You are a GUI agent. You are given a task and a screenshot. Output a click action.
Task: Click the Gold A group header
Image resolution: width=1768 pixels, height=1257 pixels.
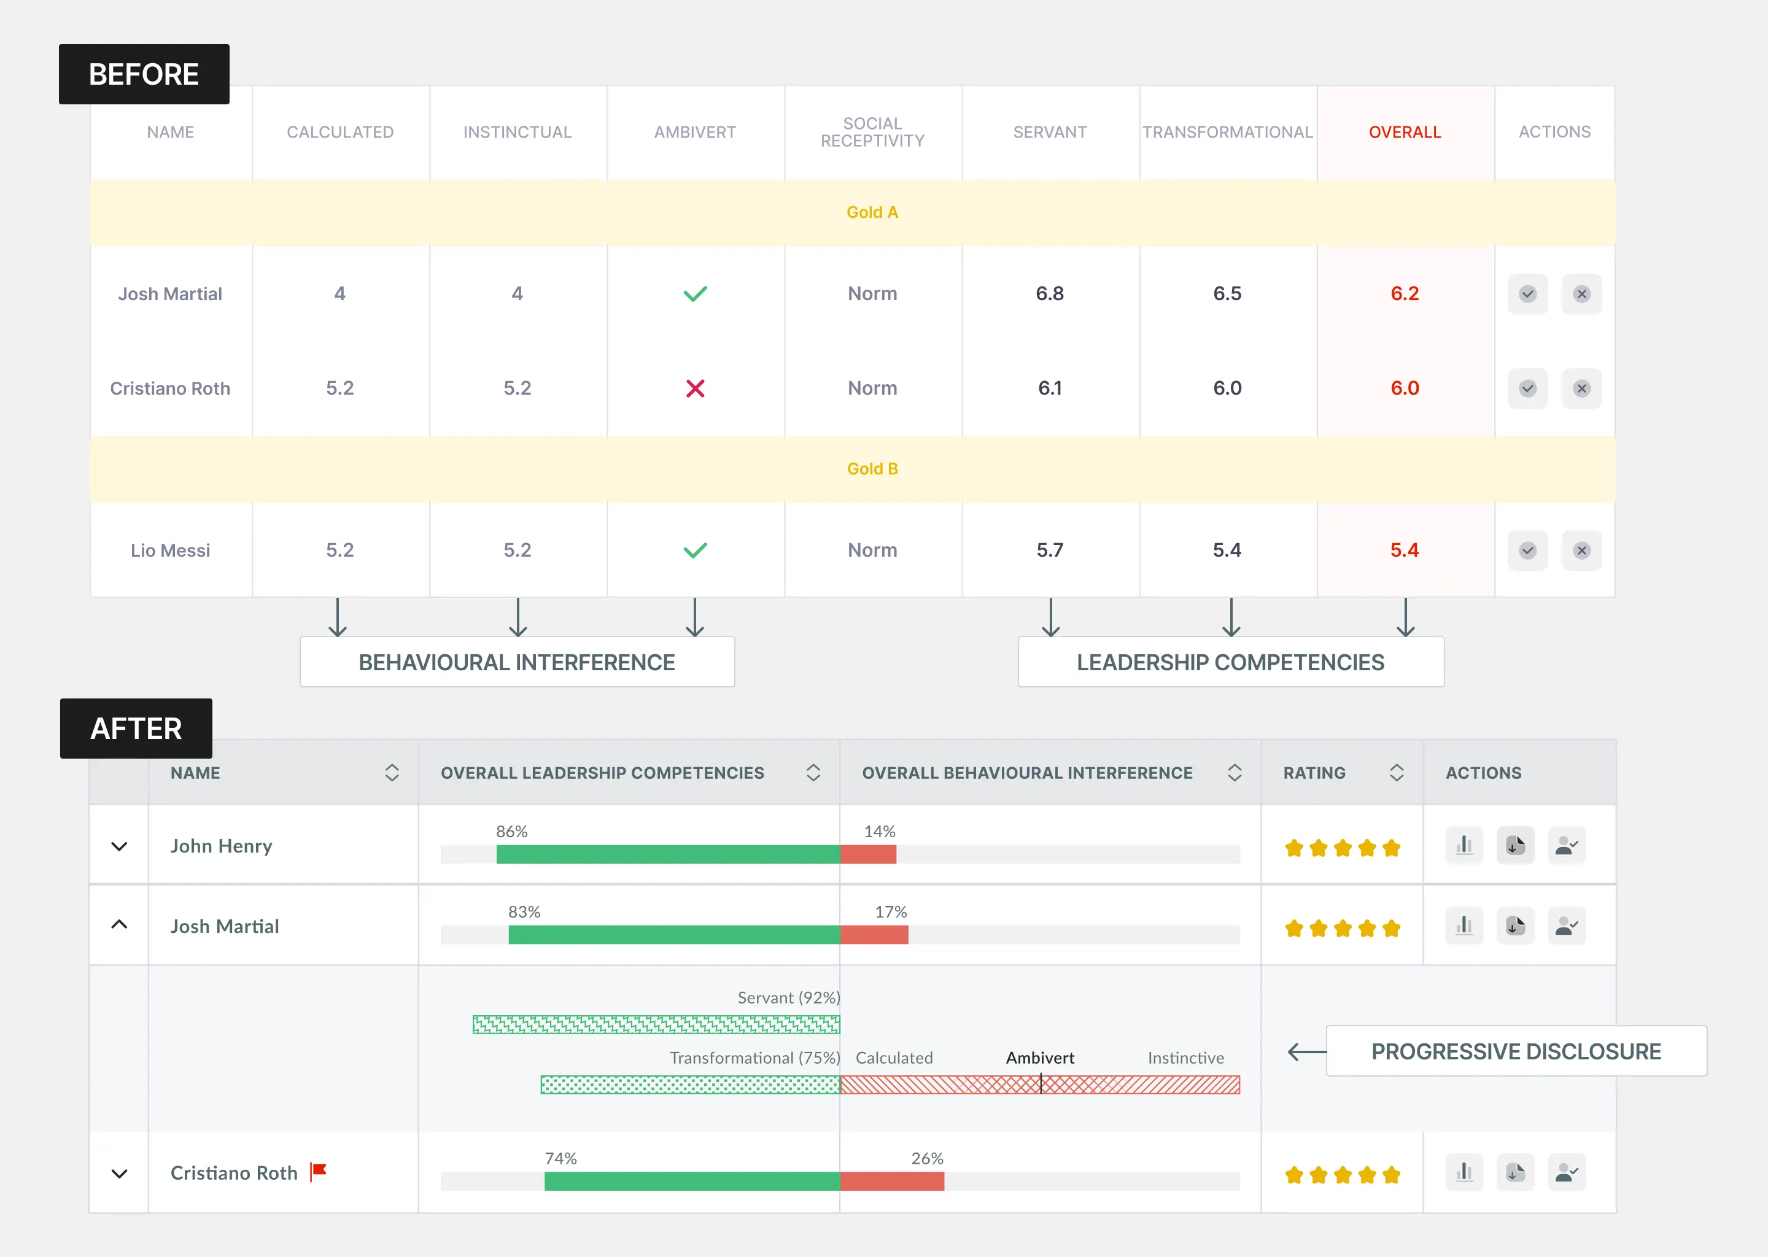click(x=872, y=213)
